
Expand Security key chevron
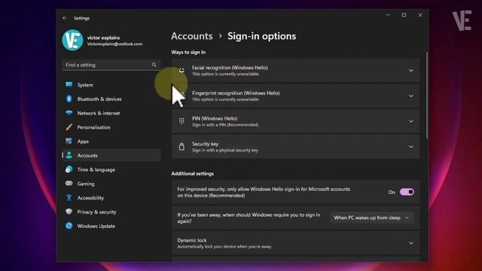tap(411, 147)
